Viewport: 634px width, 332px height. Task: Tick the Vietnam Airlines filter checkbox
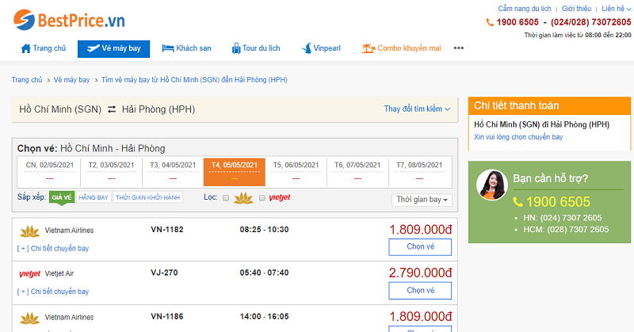point(226,198)
